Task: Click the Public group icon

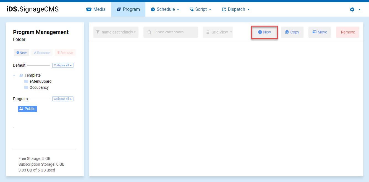Action: pyautogui.click(x=21, y=109)
